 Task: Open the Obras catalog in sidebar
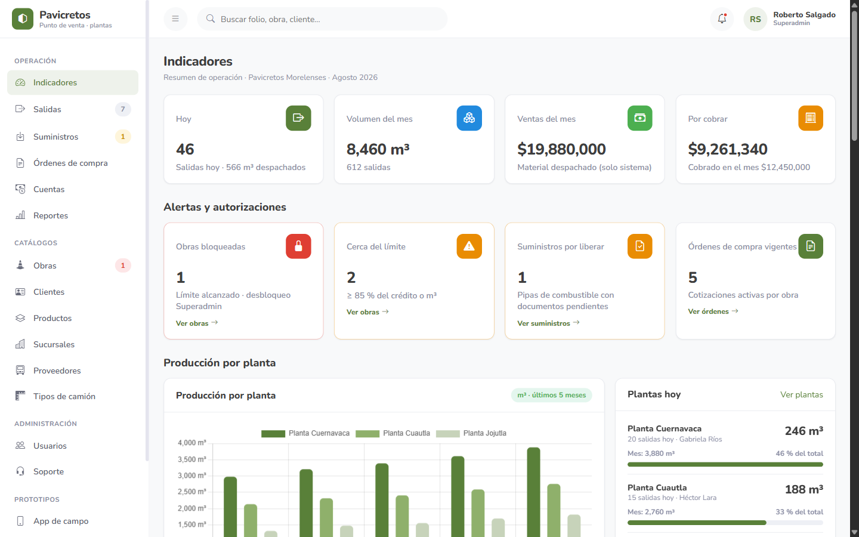pyautogui.click(x=73, y=266)
